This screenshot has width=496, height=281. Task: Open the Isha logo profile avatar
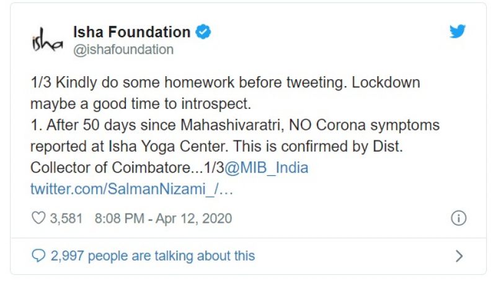tap(47, 40)
